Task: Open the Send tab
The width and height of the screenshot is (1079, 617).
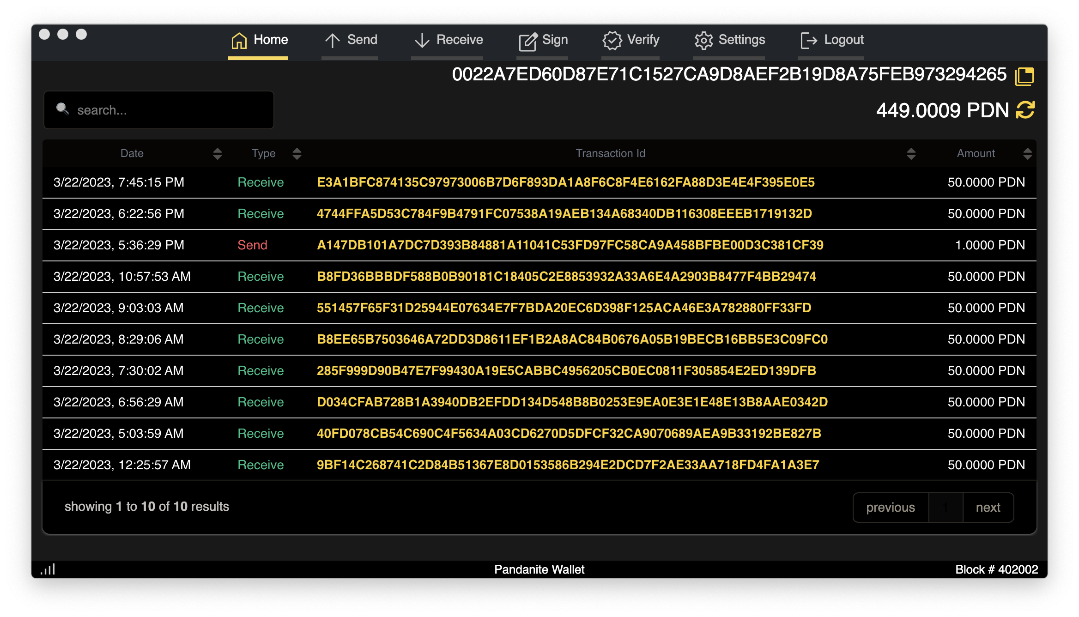Action: coord(351,40)
